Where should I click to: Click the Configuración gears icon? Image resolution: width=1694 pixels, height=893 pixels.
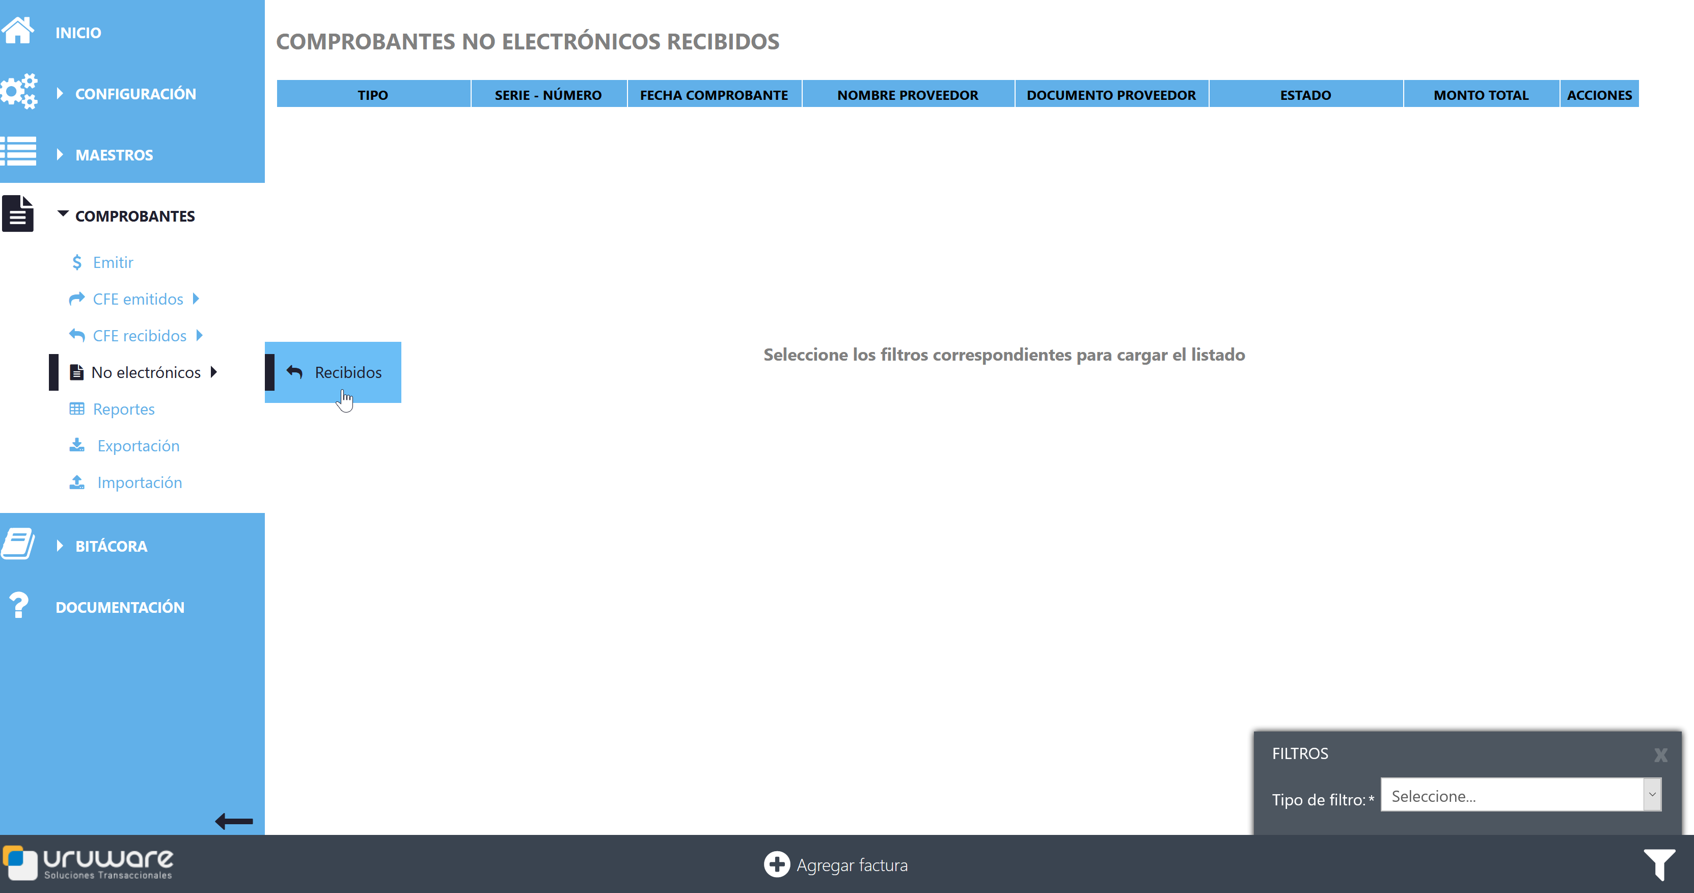pyautogui.click(x=19, y=91)
